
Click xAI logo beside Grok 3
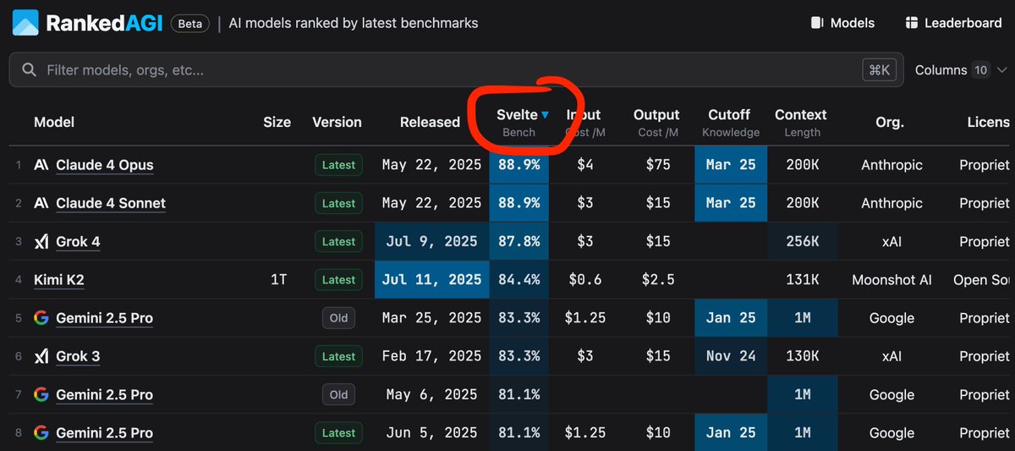click(41, 356)
